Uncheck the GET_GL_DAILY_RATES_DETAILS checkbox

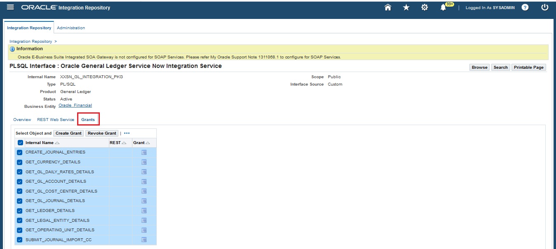click(x=19, y=172)
